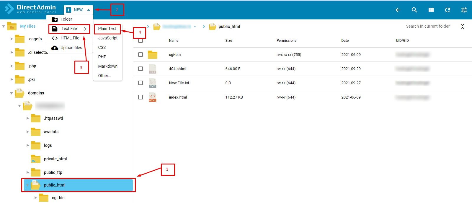Check the cgi-bin folder checkbox
Viewport: 472px width, 203px height.
coord(141,55)
